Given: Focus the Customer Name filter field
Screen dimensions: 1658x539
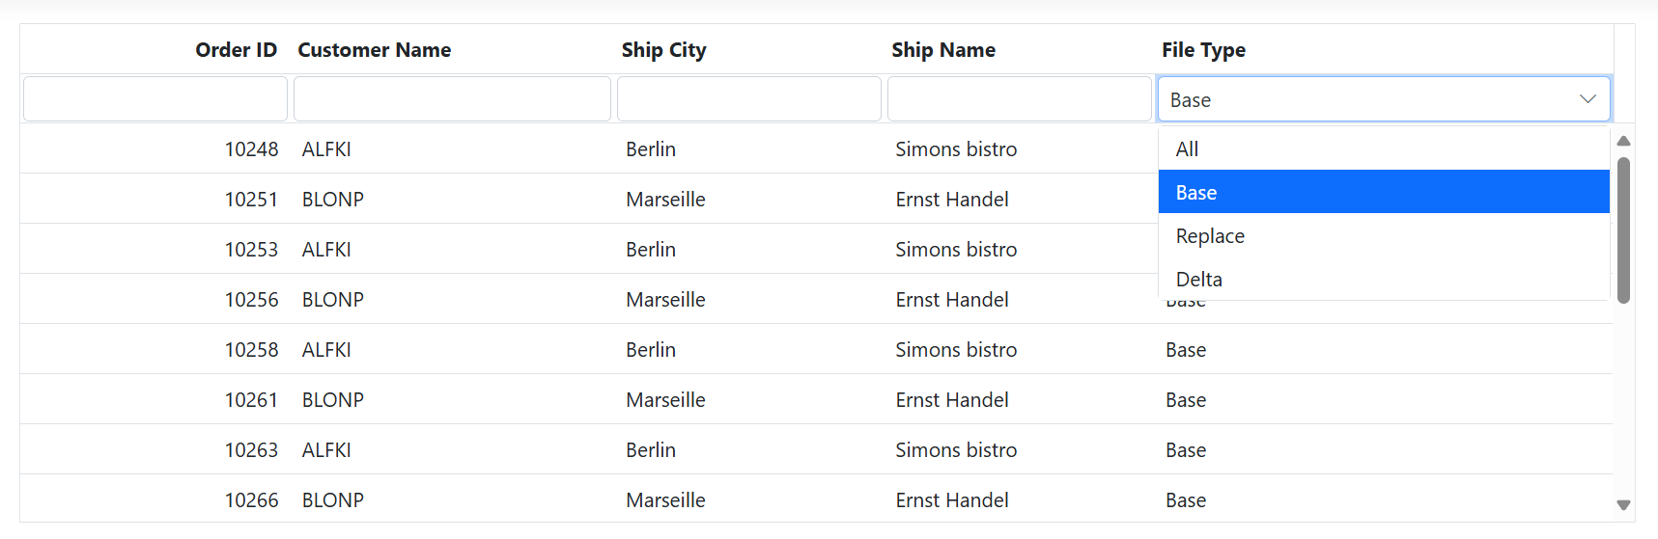Looking at the screenshot, I should point(452,99).
